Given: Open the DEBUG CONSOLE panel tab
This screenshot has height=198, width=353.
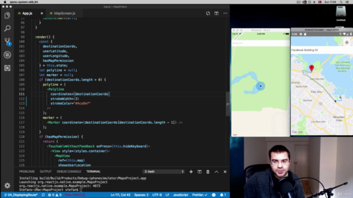Looking at the screenshot, I should pyautogui.click(x=69, y=172).
